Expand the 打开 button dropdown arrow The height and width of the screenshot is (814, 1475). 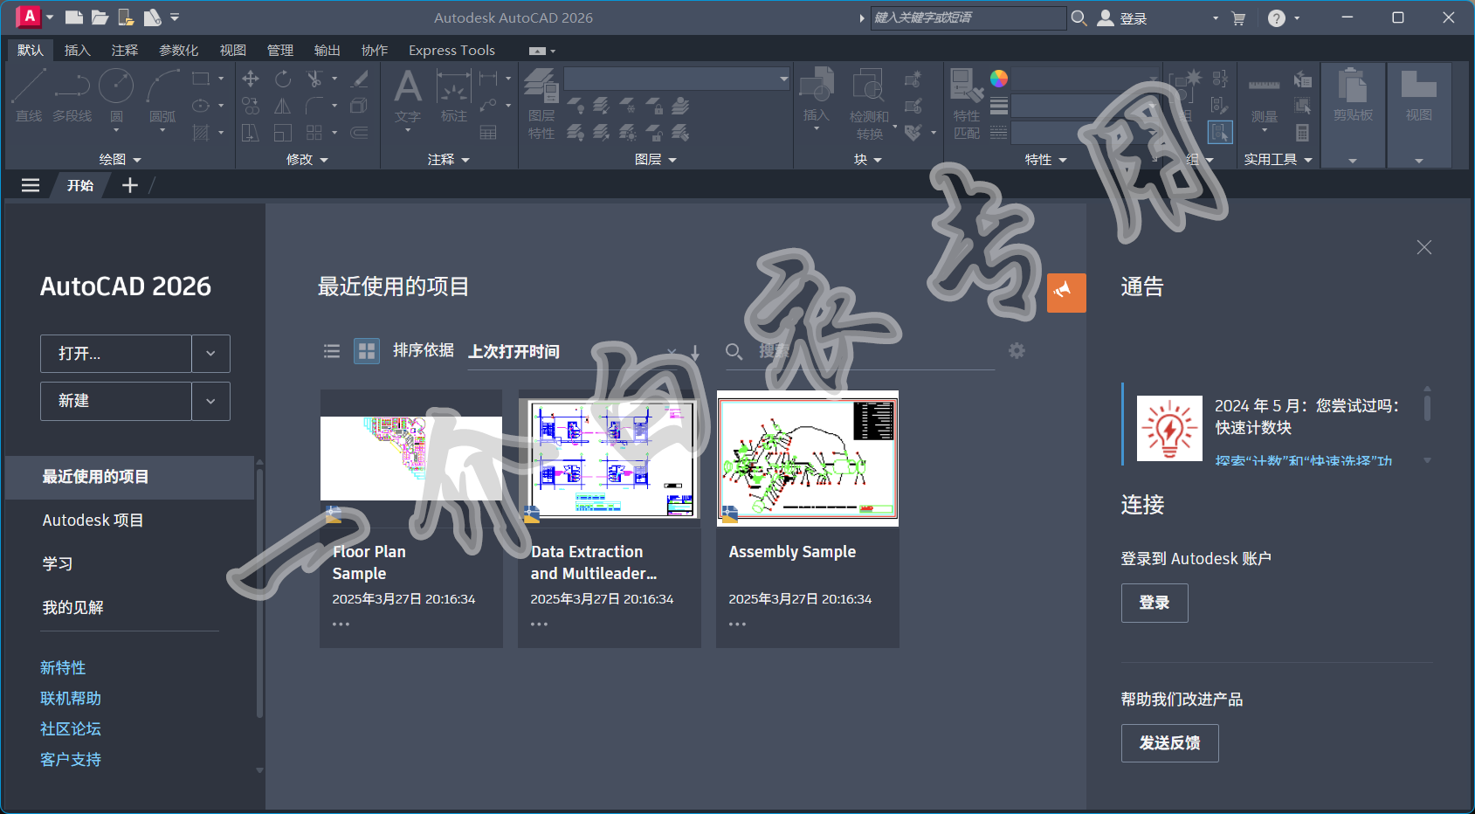pyautogui.click(x=210, y=354)
